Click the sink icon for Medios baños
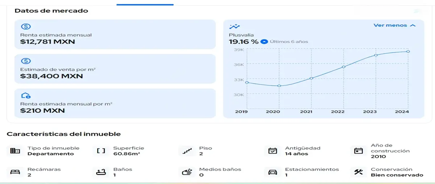This screenshot has height=184, width=435. pos(187,172)
